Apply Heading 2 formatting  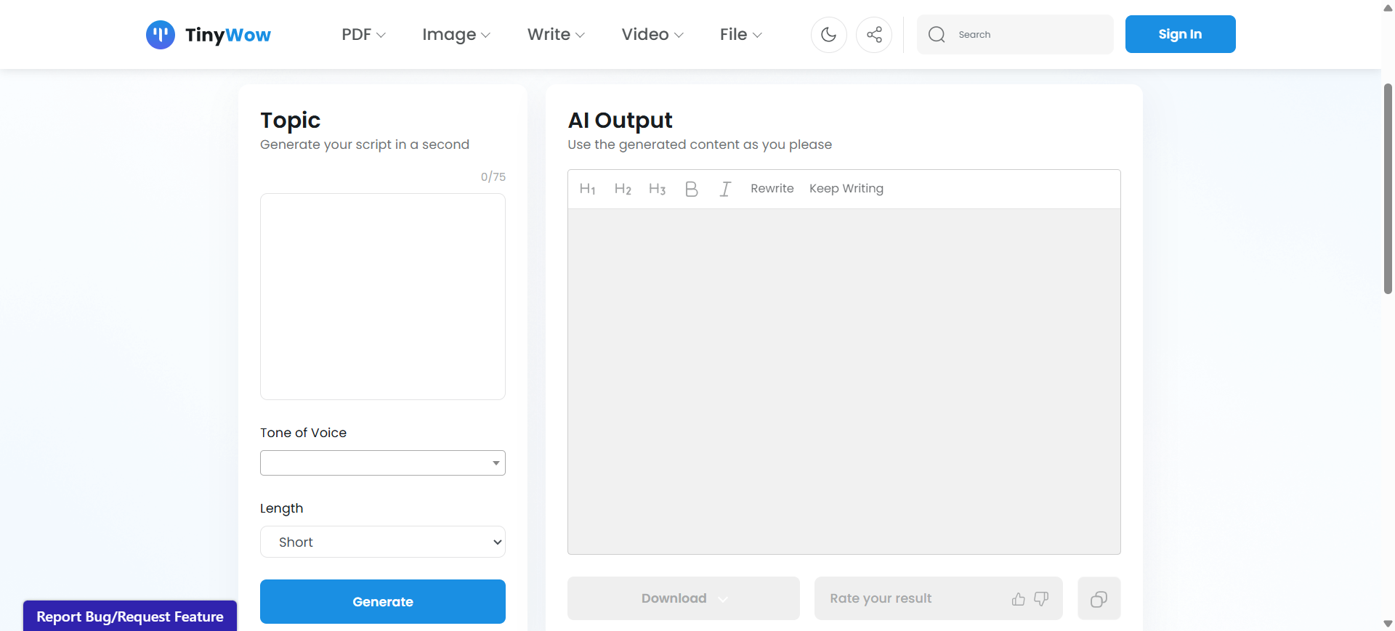pyautogui.click(x=623, y=189)
